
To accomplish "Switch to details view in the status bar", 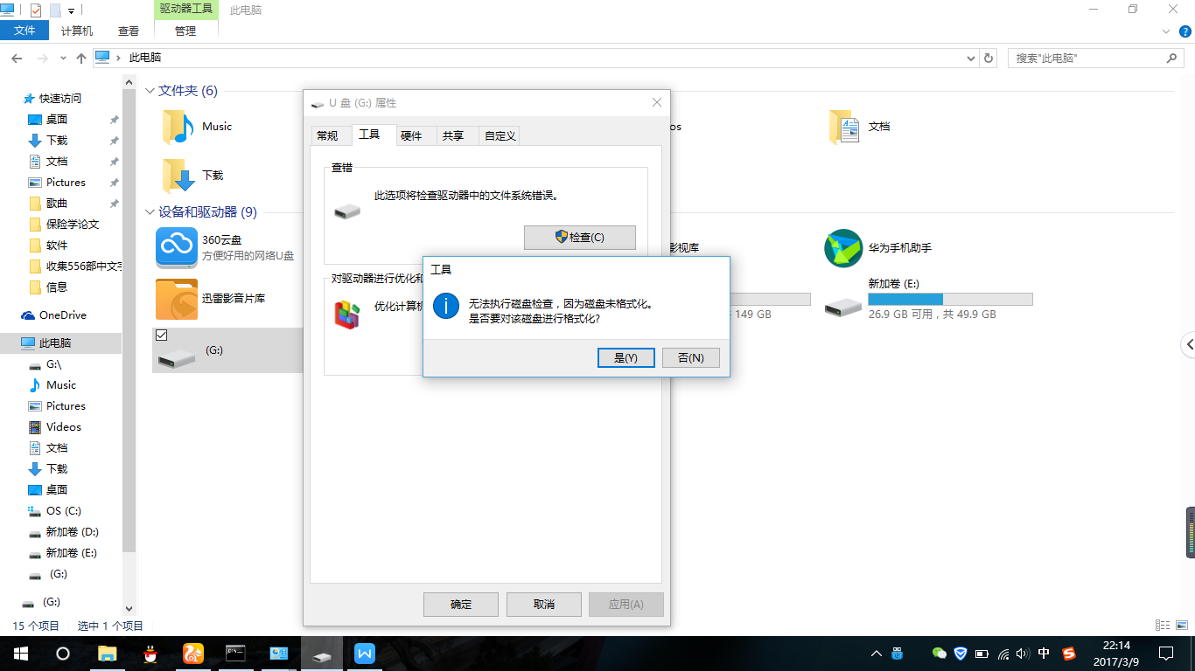I will click(x=1161, y=626).
